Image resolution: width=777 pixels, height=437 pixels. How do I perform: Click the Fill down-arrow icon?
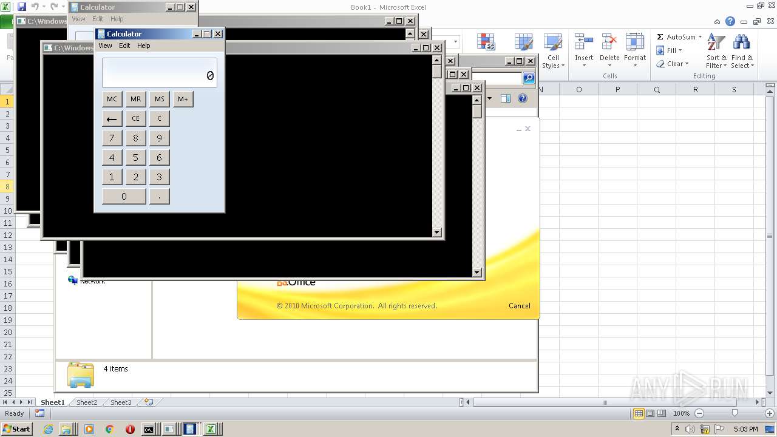[660, 50]
